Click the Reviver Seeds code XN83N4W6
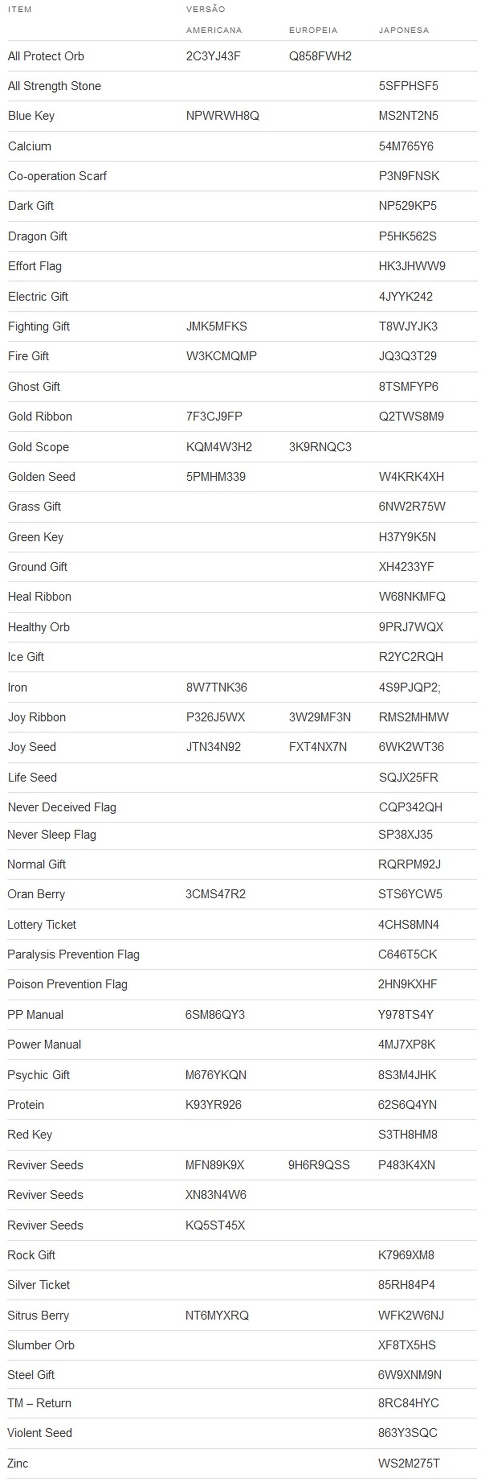Screen dimensions: 485x1482 tap(215, 1195)
